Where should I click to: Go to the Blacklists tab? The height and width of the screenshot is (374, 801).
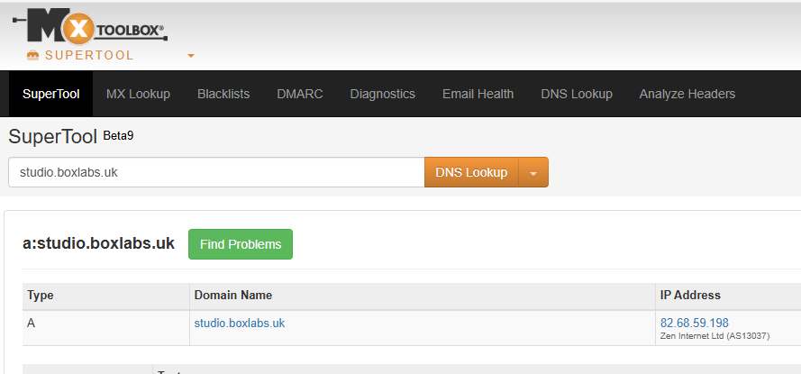[223, 94]
